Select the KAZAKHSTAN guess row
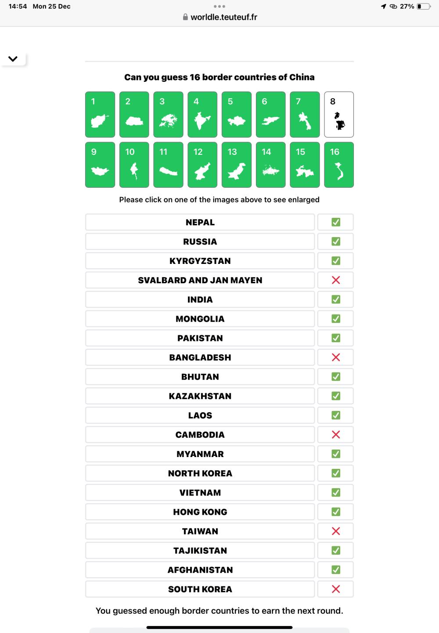Viewport: 439px width, 633px height. [200, 396]
